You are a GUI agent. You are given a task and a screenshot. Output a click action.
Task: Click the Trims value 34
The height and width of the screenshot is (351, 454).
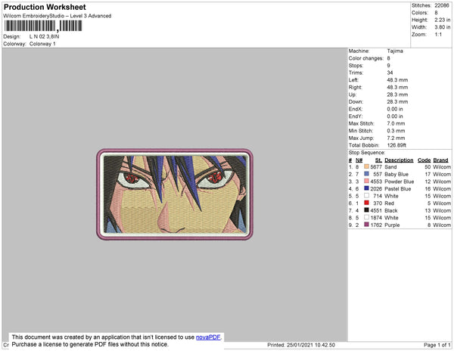coord(390,73)
